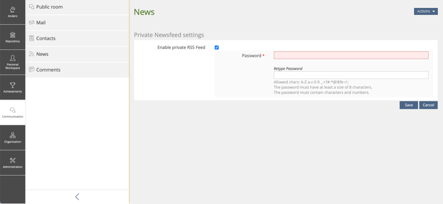Collapse the sidebar with left chevron

point(77,197)
